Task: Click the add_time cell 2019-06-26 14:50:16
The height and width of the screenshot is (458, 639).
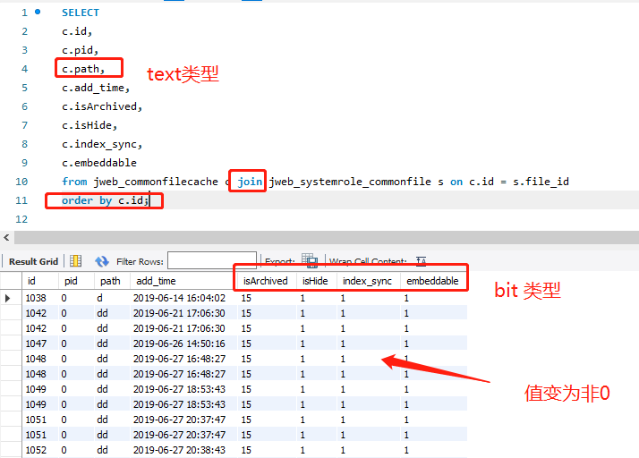Action: [179, 343]
